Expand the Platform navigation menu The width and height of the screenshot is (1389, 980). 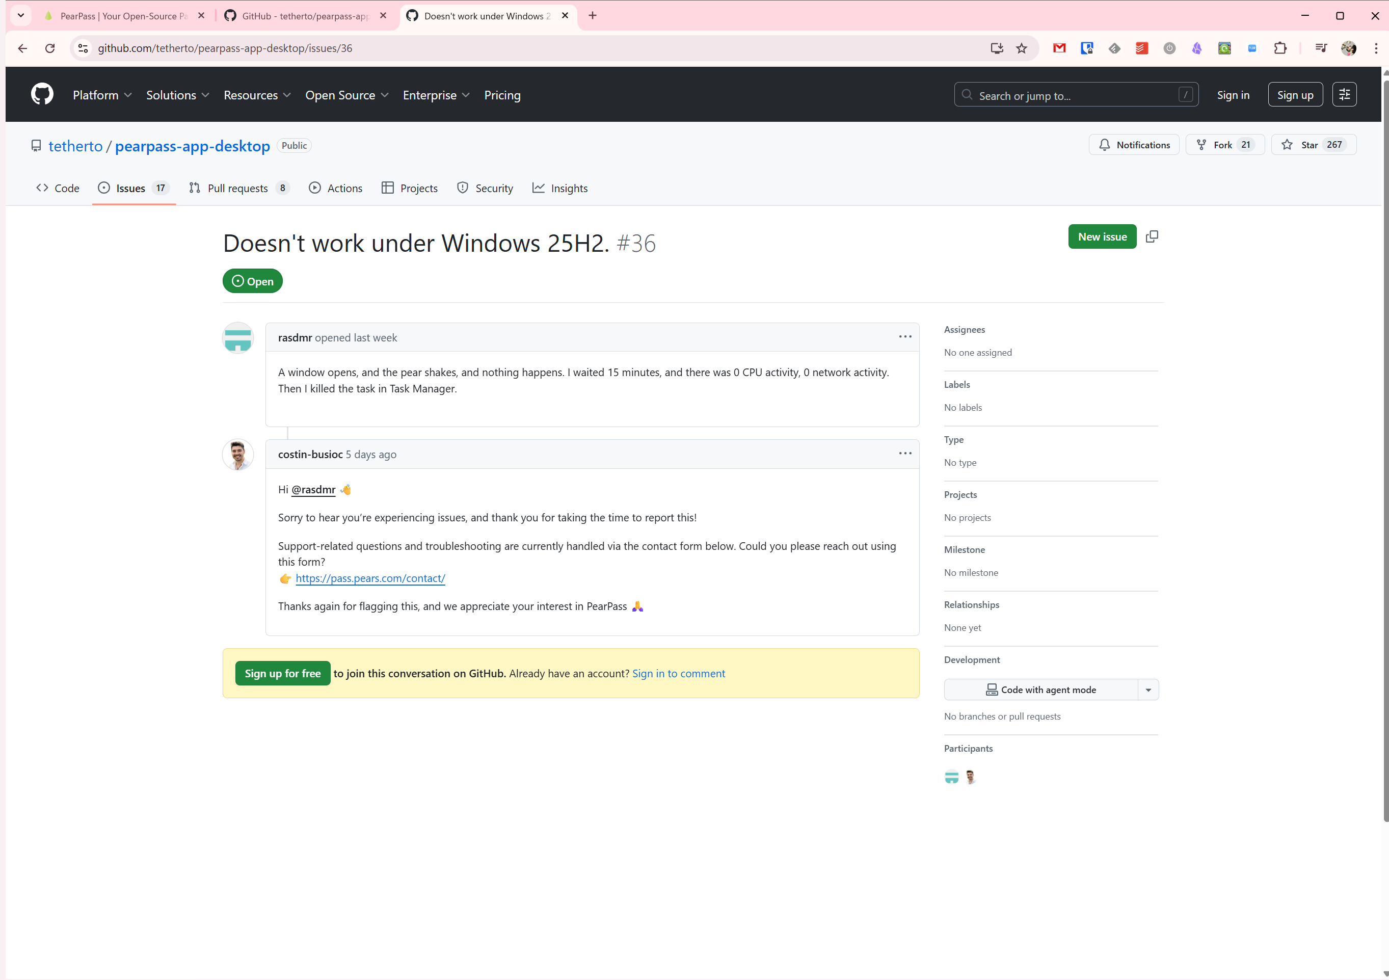click(x=102, y=95)
